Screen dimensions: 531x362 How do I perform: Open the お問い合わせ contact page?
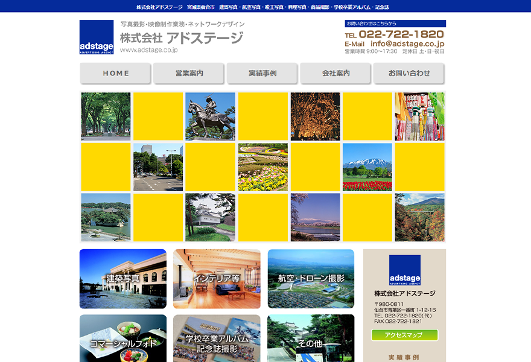click(x=409, y=73)
